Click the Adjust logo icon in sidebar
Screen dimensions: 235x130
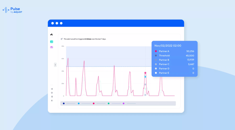52,34
